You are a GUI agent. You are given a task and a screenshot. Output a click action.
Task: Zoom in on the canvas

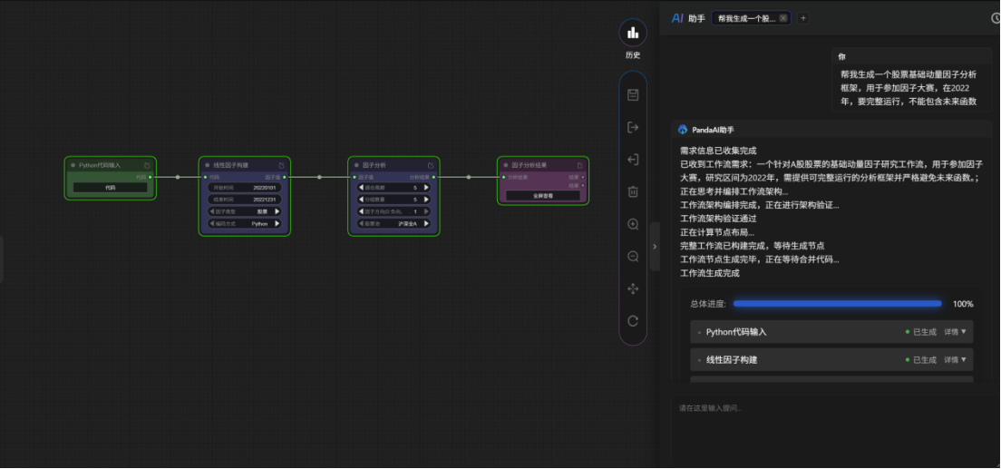tap(633, 224)
